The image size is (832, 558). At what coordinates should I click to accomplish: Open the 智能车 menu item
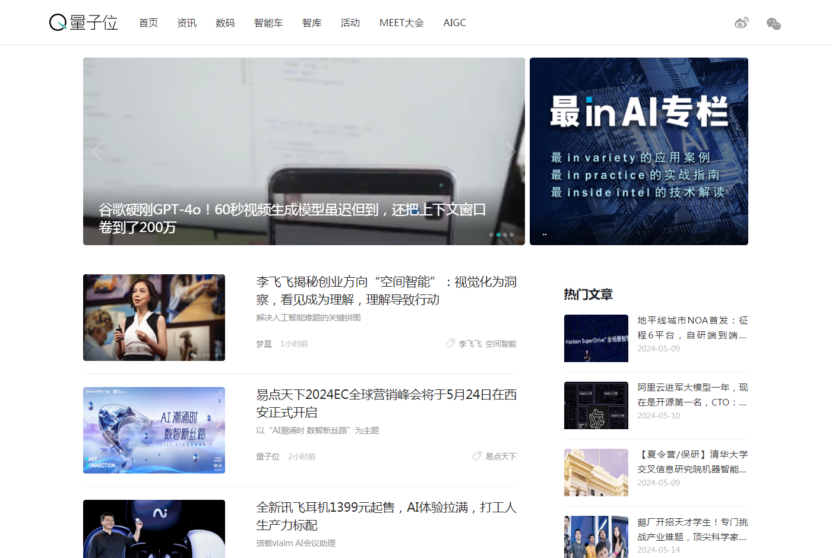(268, 23)
